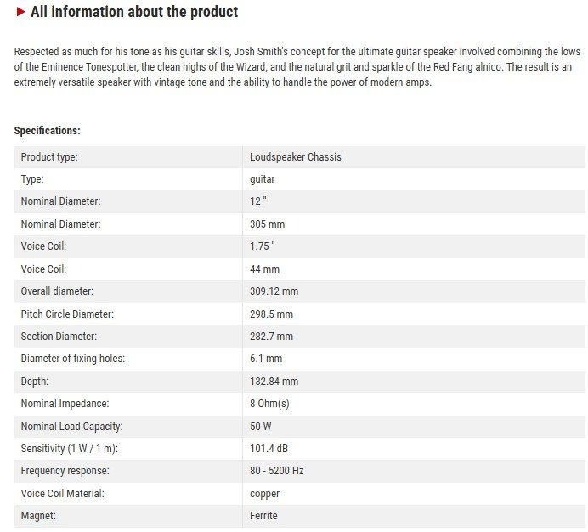The image size is (588, 532).
Task: Click the "8 Ohm(s)" impedance value
Action: pos(269,404)
